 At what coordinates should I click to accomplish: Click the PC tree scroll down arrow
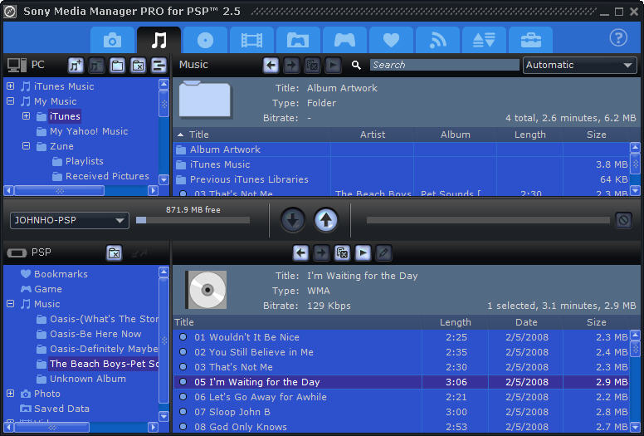163,179
